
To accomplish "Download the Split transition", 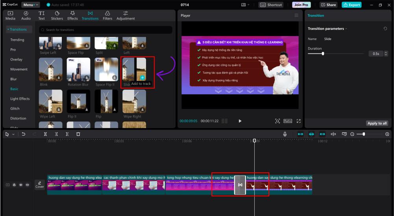I will pos(115,46).
